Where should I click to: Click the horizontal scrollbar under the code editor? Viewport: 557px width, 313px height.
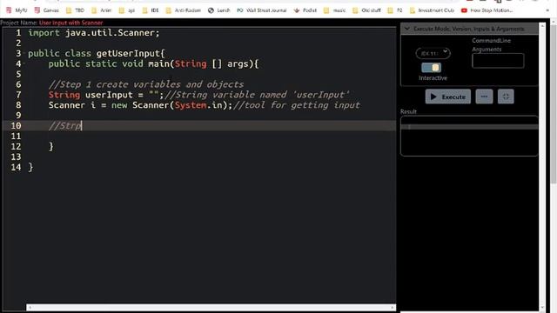point(211,307)
